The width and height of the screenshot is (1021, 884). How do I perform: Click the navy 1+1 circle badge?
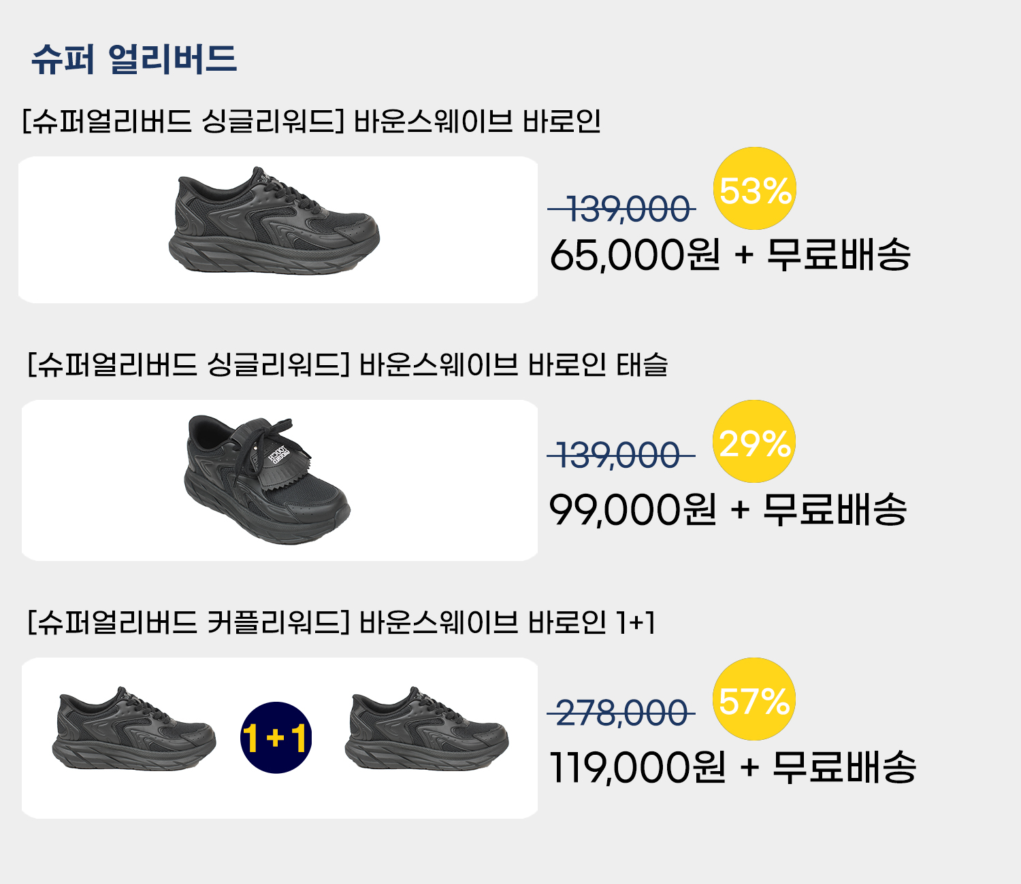pos(276,738)
